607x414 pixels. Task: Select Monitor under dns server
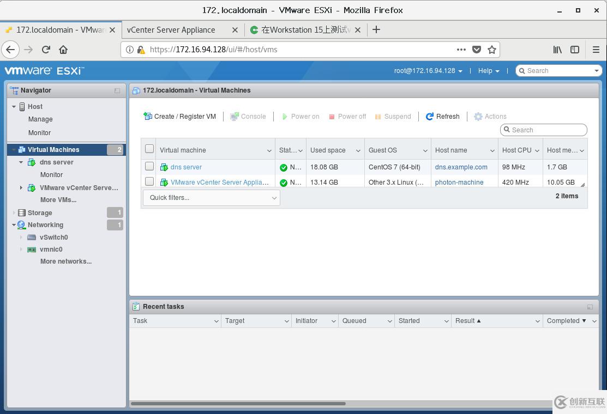51,175
